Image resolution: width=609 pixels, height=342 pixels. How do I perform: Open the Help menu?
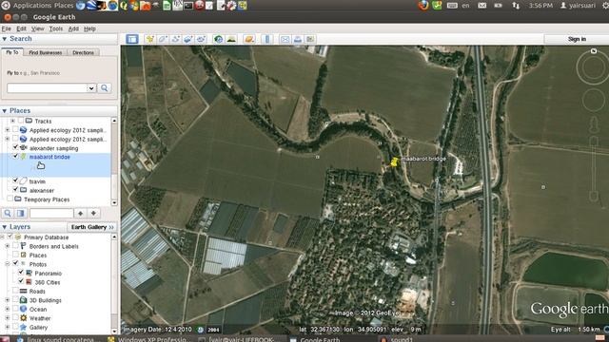(x=89, y=28)
